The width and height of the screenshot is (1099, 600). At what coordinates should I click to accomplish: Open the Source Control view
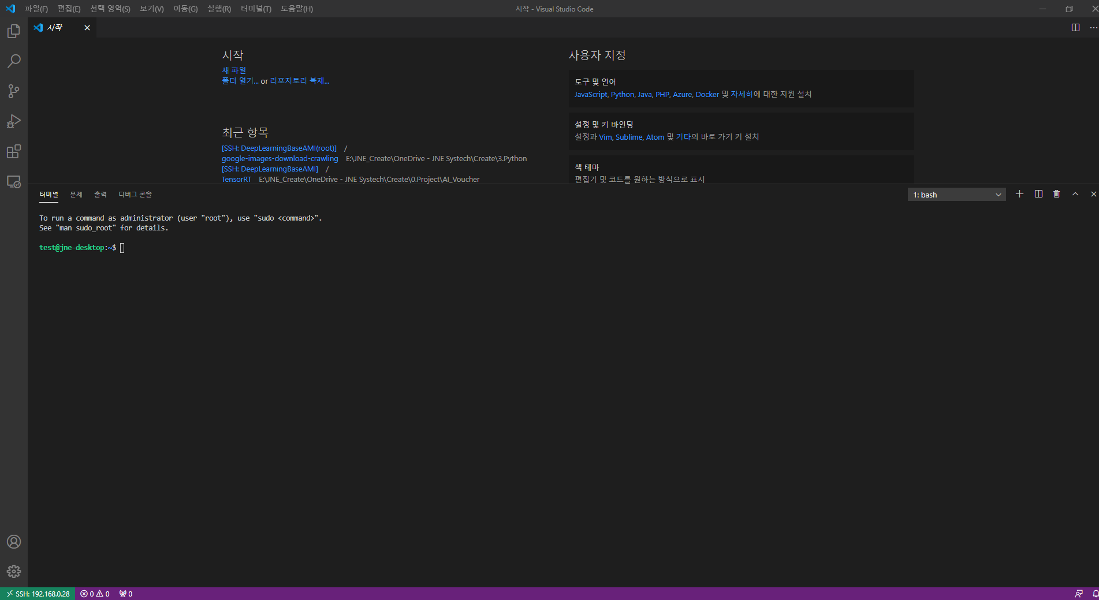point(14,91)
